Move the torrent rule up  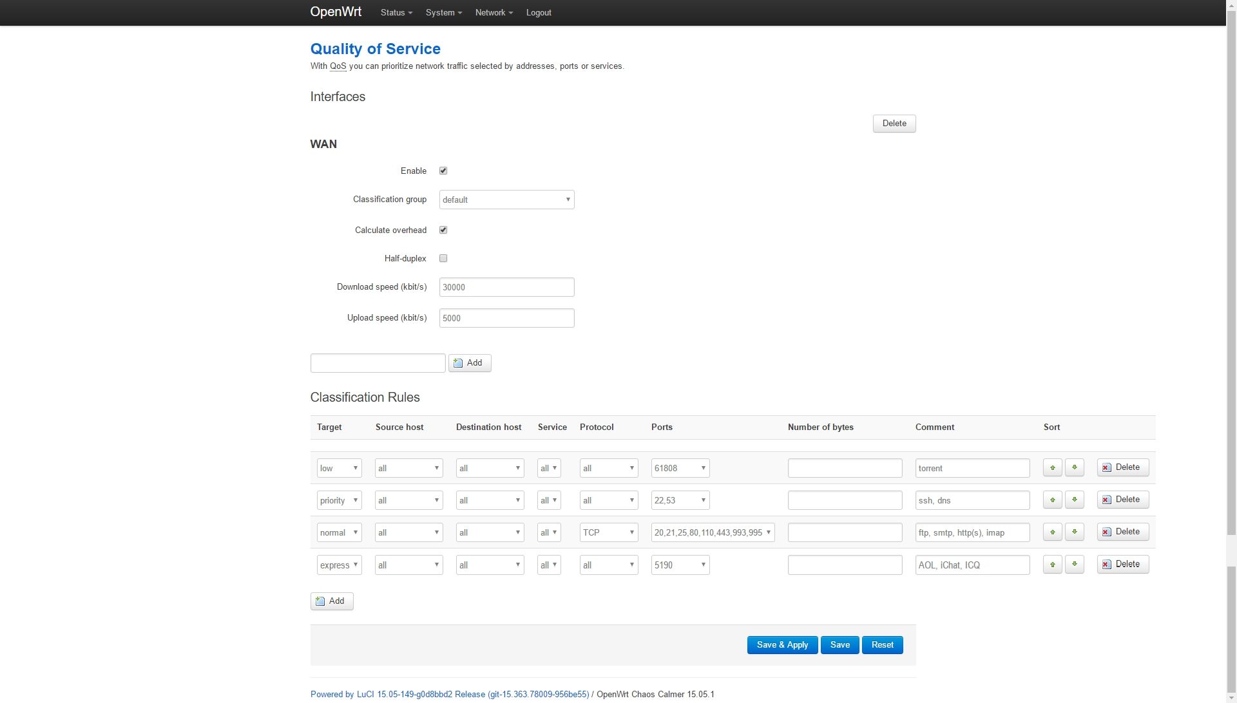coord(1052,467)
